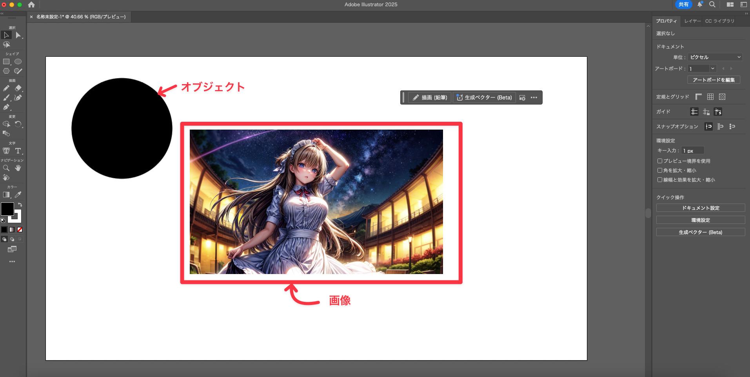Select the Pen tool
This screenshot has width=750, height=377.
tap(6, 107)
